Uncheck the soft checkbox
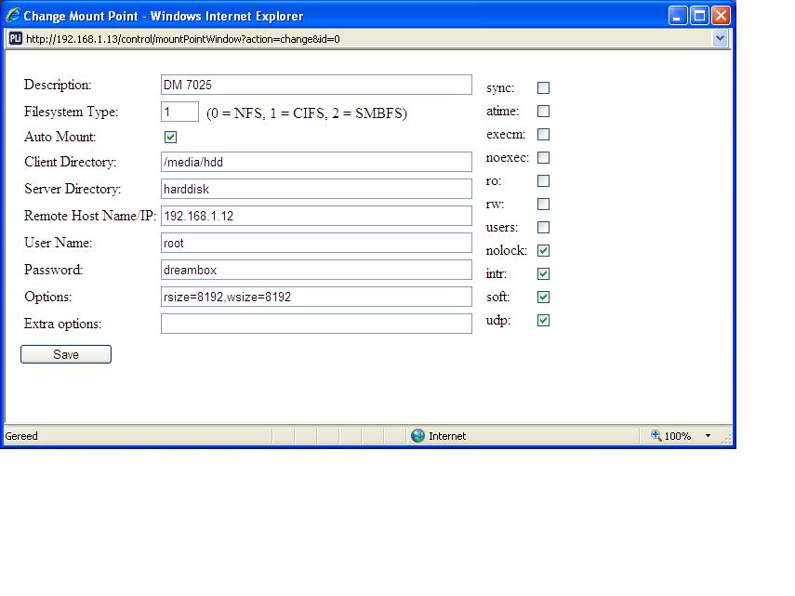This screenshot has height=596, width=795. [x=544, y=298]
